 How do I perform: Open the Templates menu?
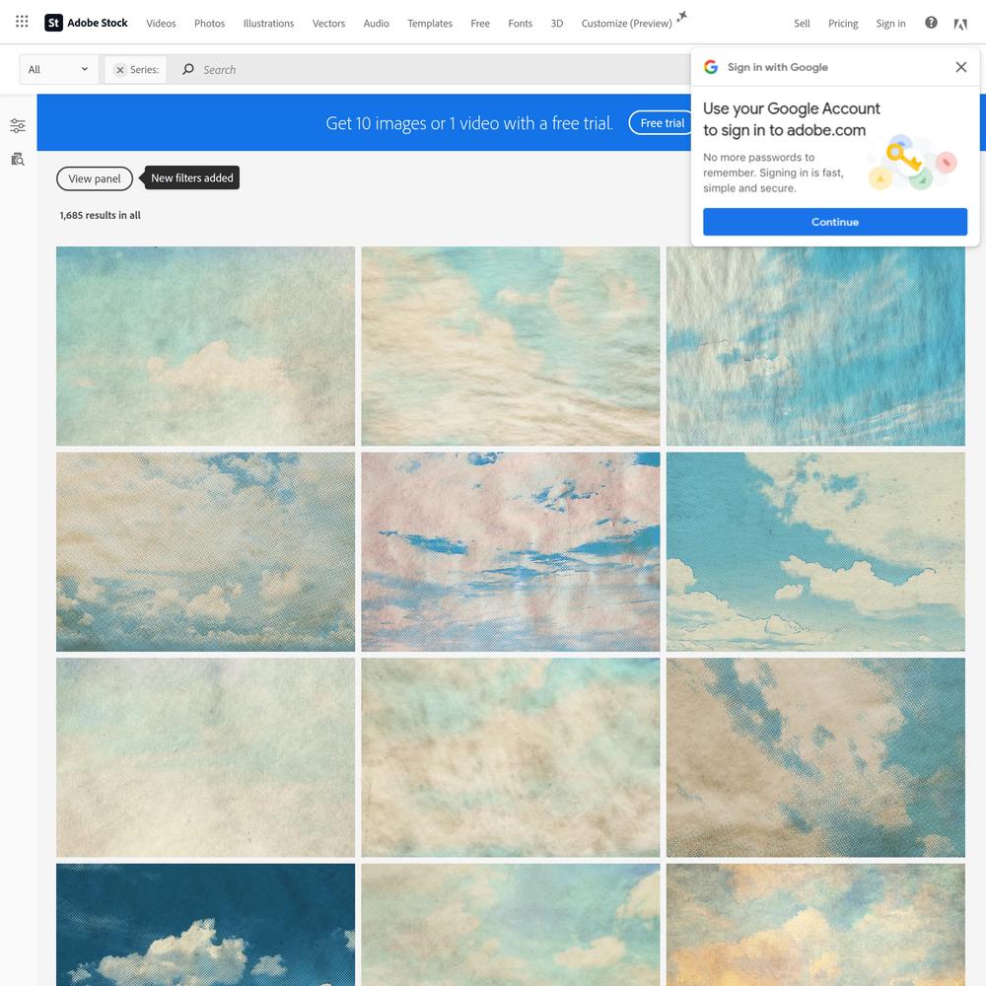[x=430, y=24]
